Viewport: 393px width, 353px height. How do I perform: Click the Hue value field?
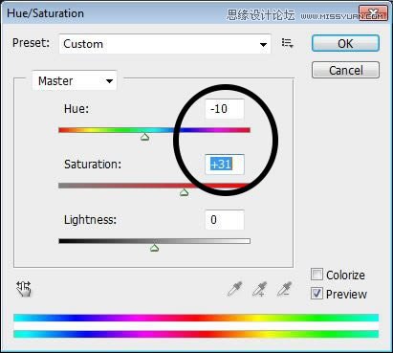225,109
